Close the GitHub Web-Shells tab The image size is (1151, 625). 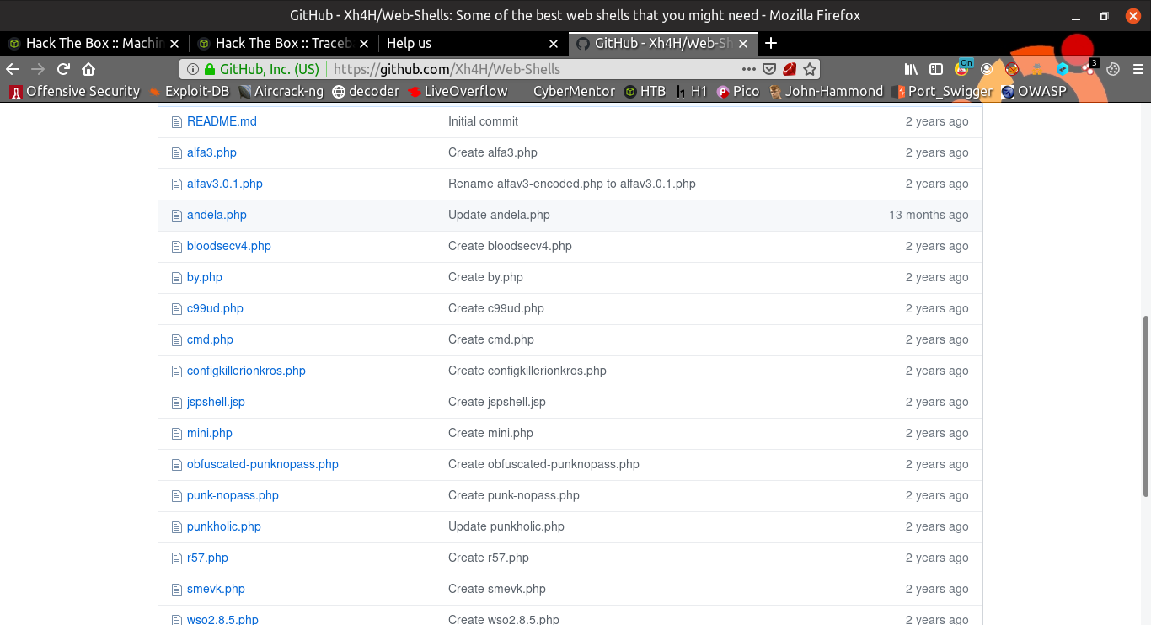point(744,43)
